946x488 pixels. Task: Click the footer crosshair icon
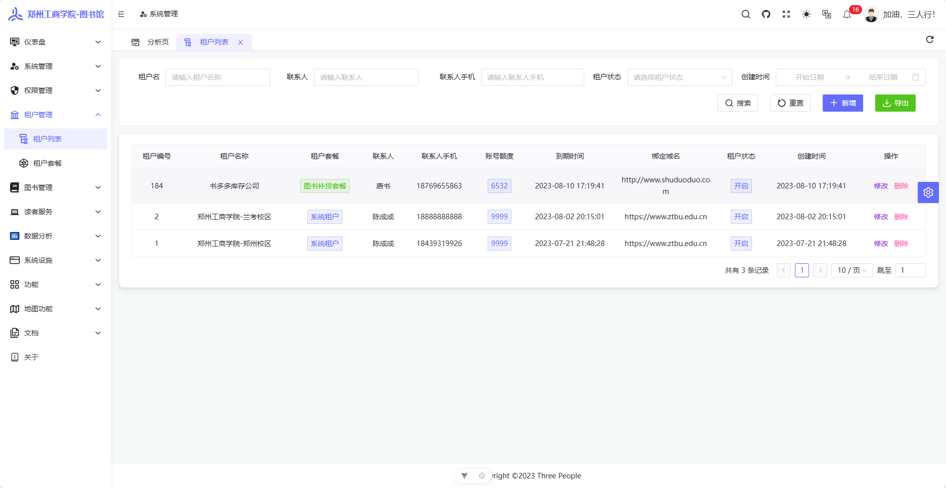pos(482,476)
